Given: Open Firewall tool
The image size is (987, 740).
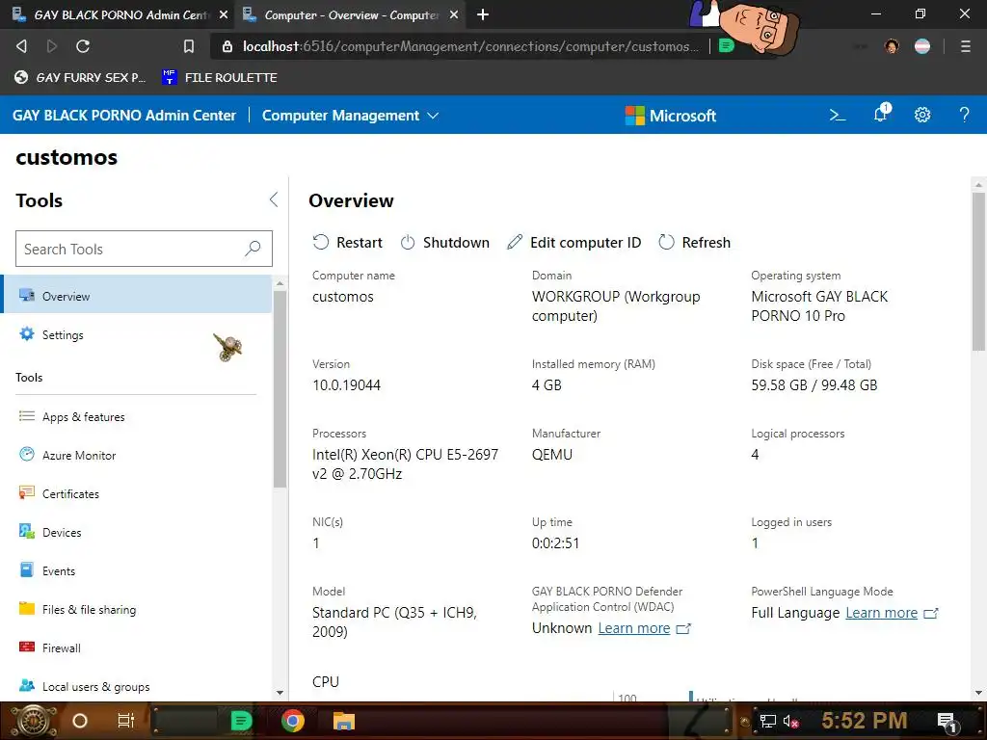Looking at the screenshot, I should tap(136, 647).
